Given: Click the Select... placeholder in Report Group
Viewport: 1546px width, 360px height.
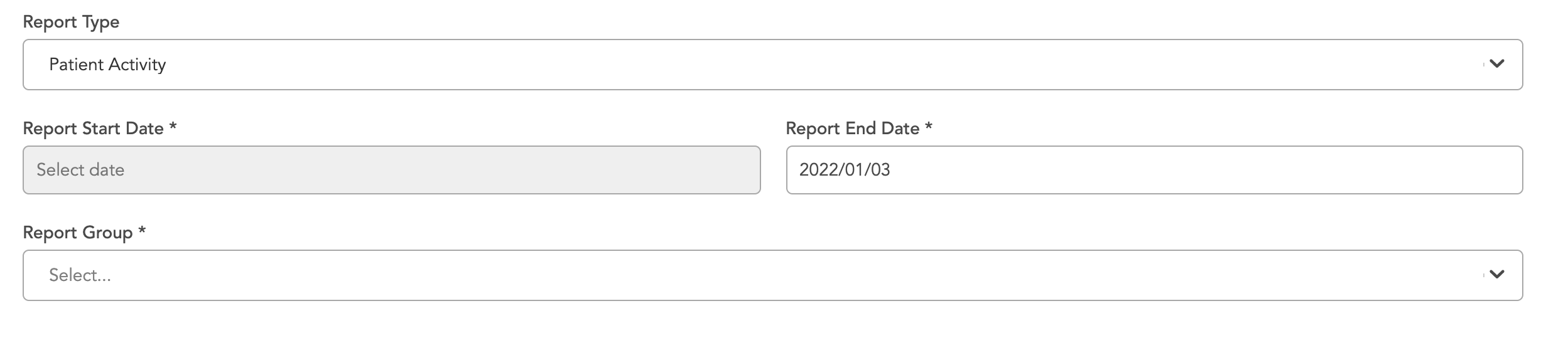Looking at the screenshot, I should 80,275.
